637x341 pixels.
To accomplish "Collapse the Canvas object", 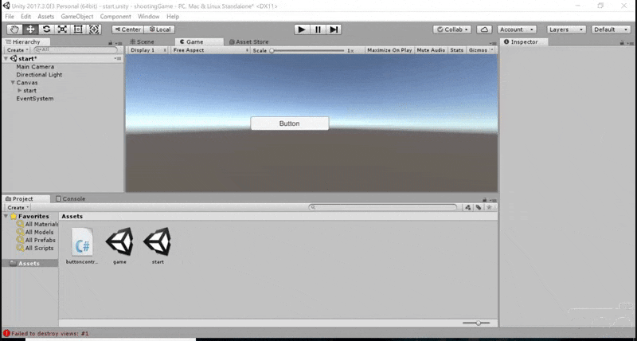I will [13, 83].
